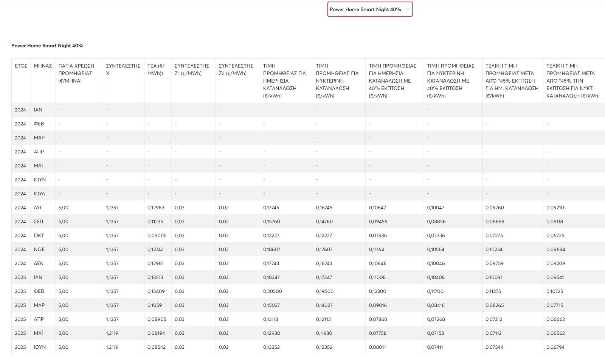This screenshot has width=605, height=357.
Task: Click TEA value 0,08542
Action: click(x=157, y=347)
